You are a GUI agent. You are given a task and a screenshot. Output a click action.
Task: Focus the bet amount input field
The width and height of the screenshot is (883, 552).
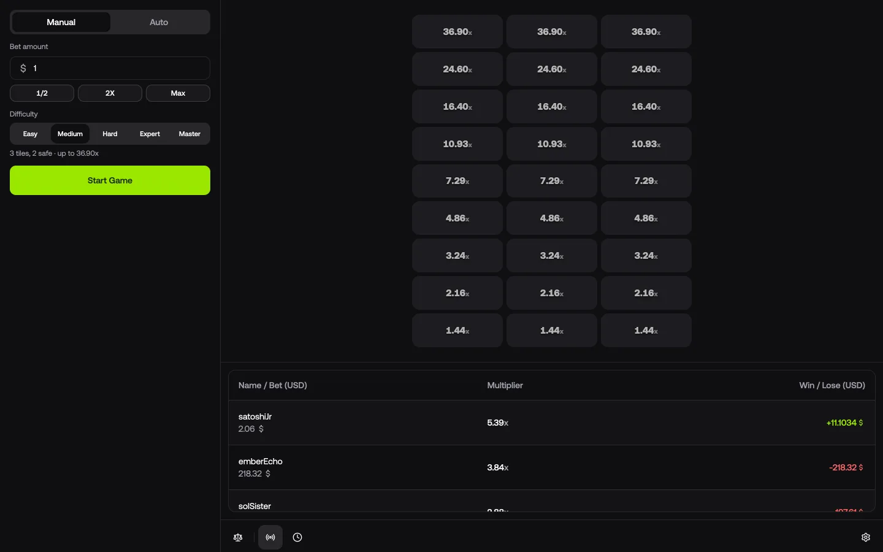110,68
